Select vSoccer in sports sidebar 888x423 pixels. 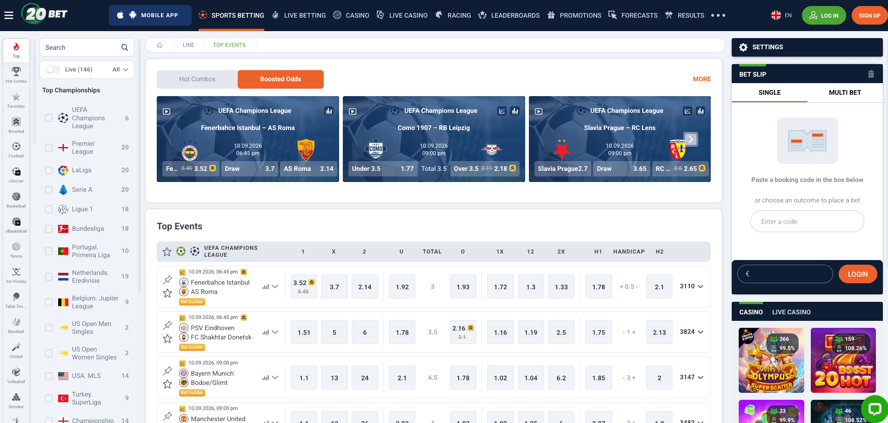tap(16, 175)
